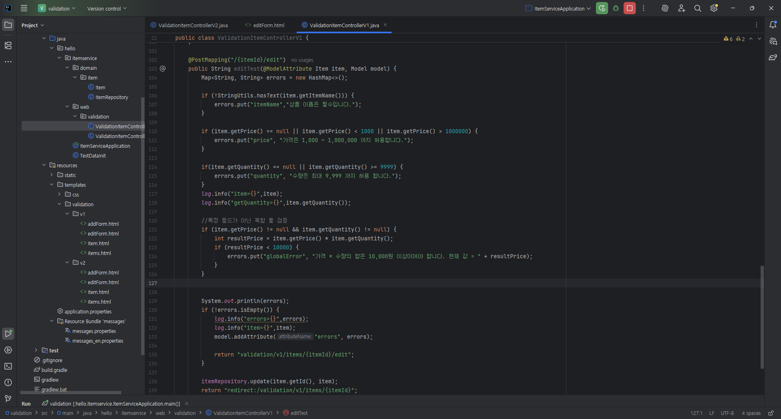Open v1 addForm.html in tree
The image size is (781, 419).
100,224
